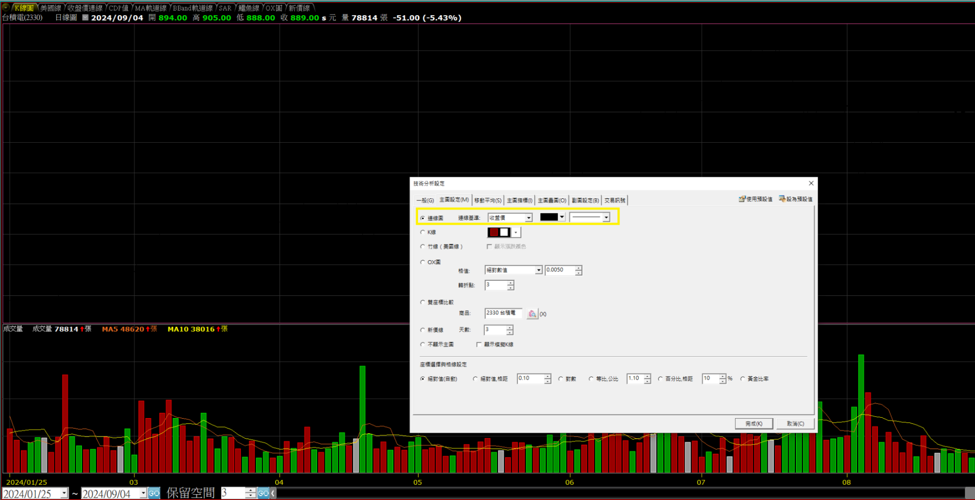Enable the 顯示模擬K線 checkbox

[x=479, y=345]
